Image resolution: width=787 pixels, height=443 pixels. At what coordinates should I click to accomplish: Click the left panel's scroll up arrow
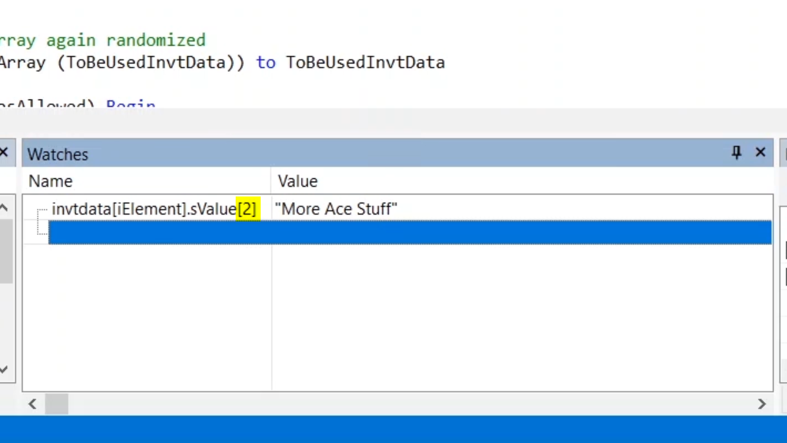[x=4, y=208]
